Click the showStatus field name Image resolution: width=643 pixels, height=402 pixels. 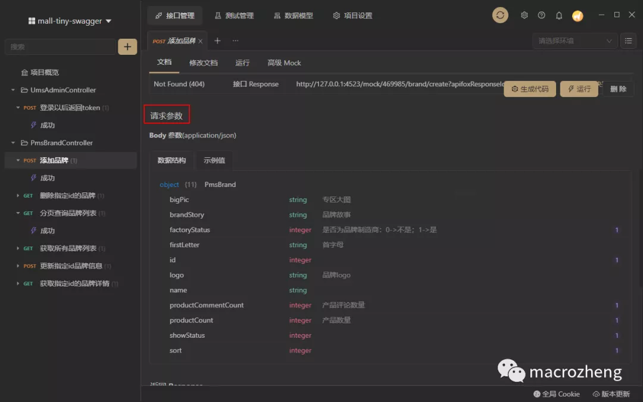click(187, 335)
